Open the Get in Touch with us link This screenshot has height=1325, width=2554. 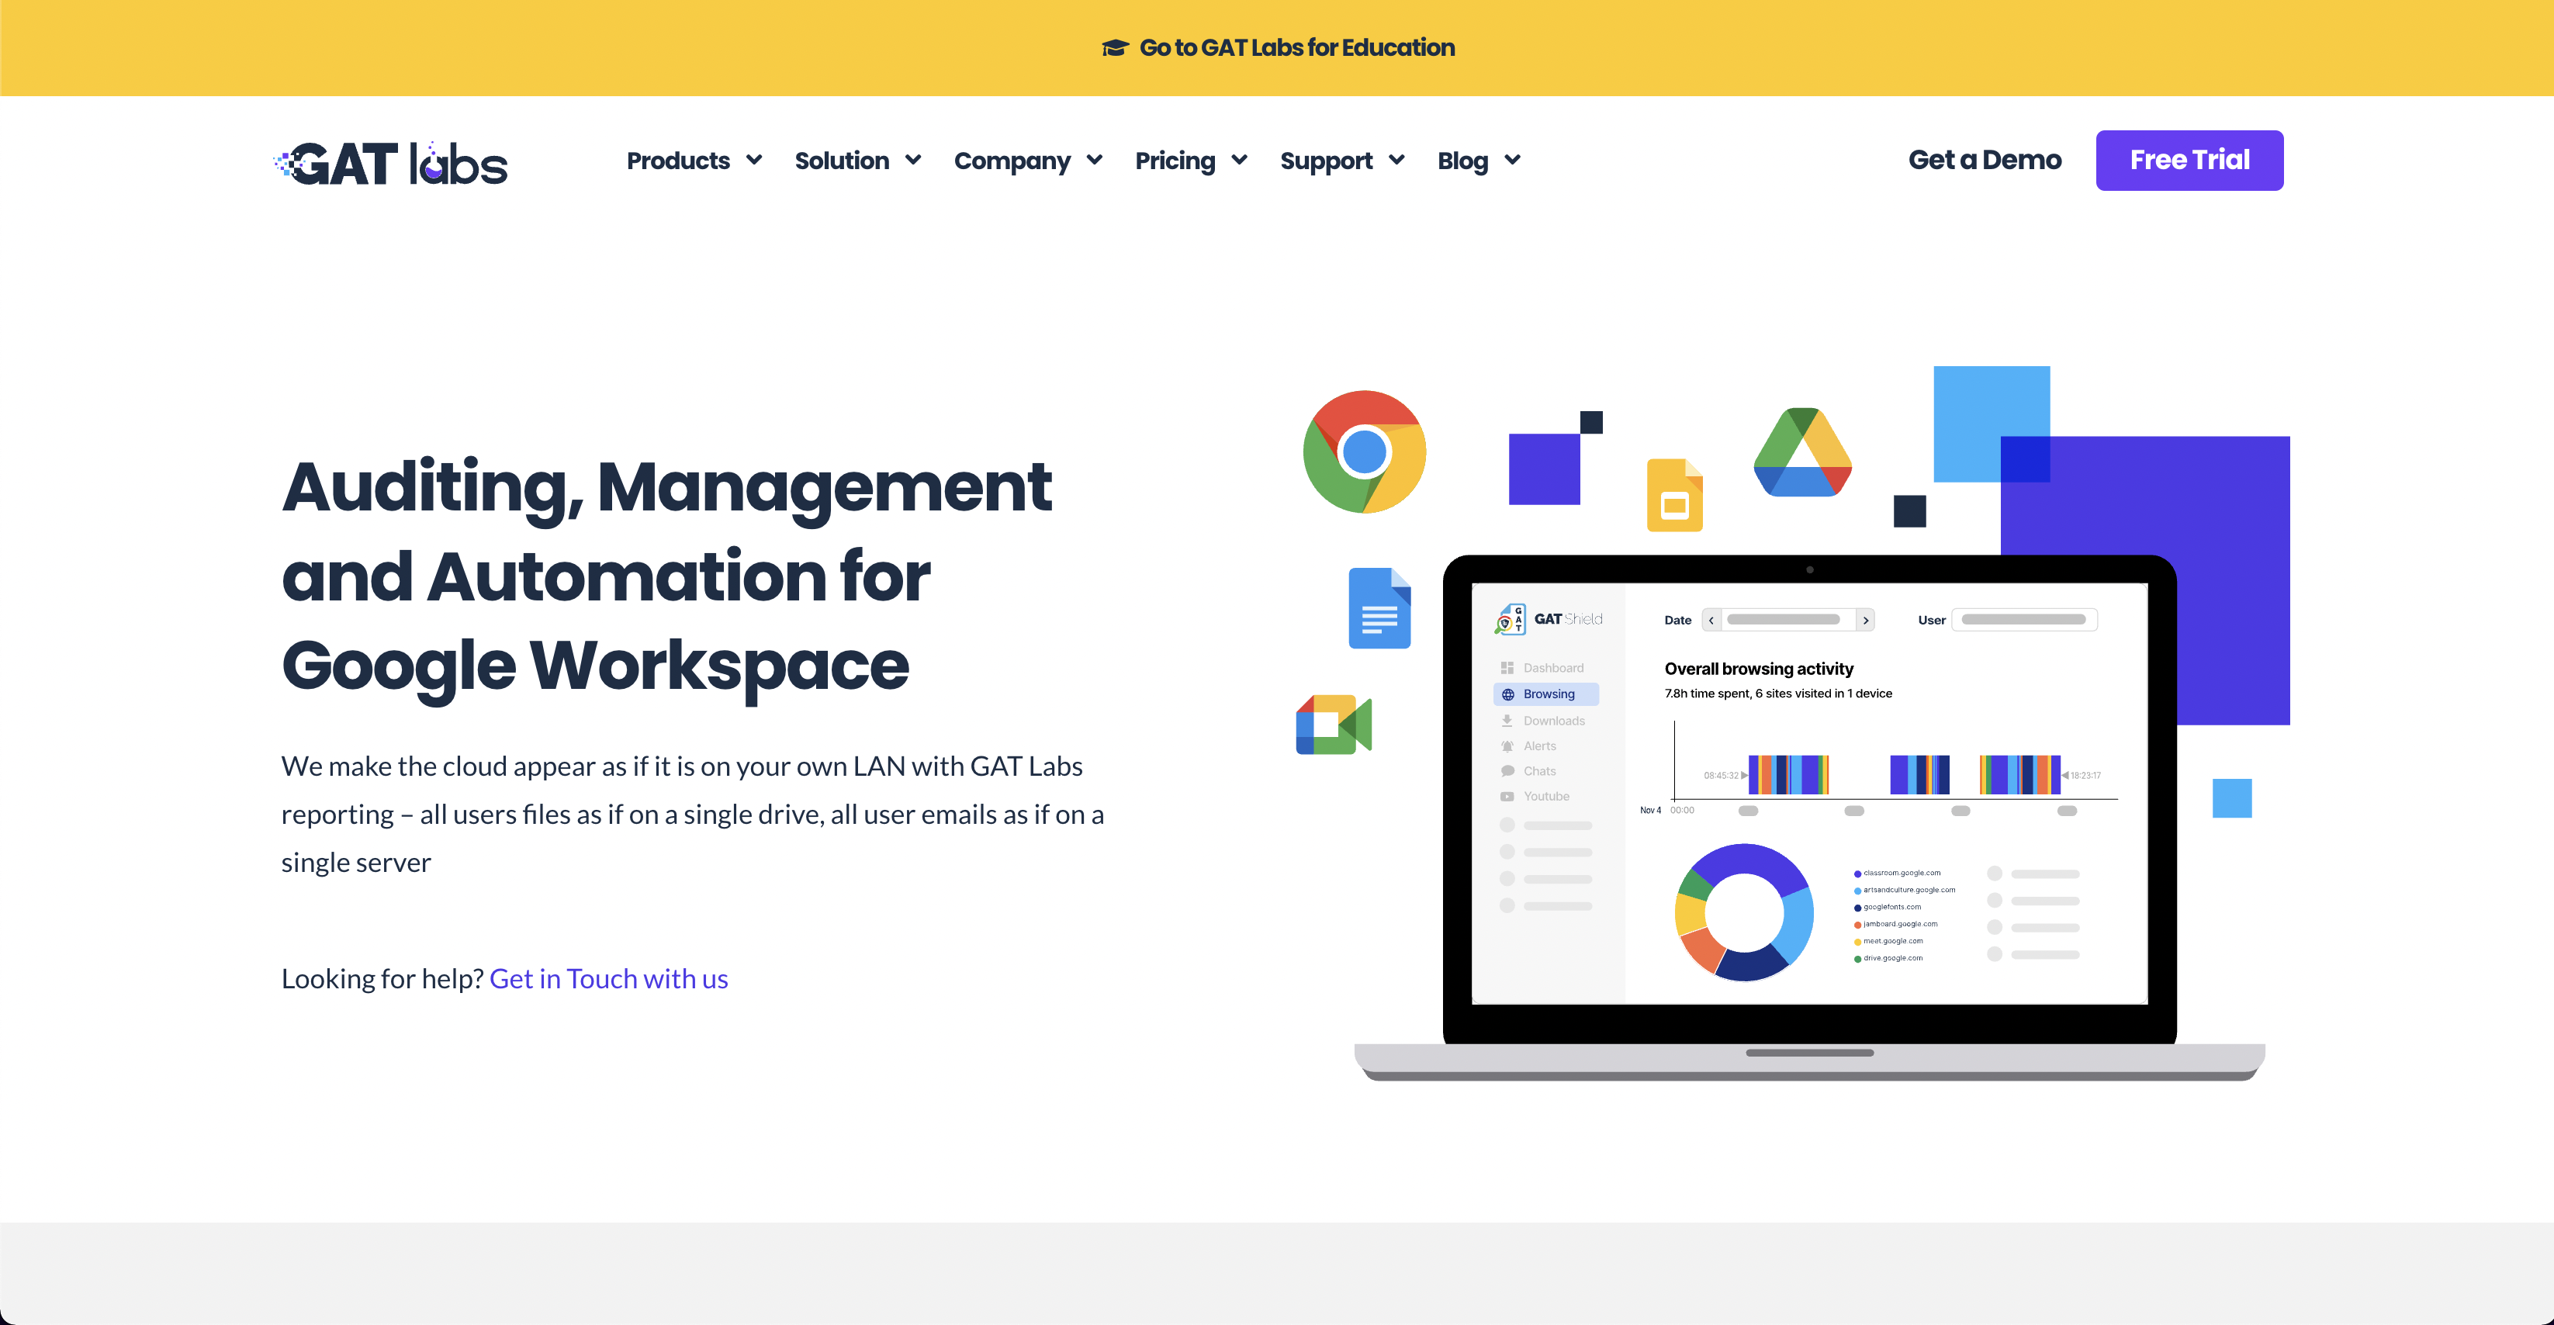click(x=607, y=979)
